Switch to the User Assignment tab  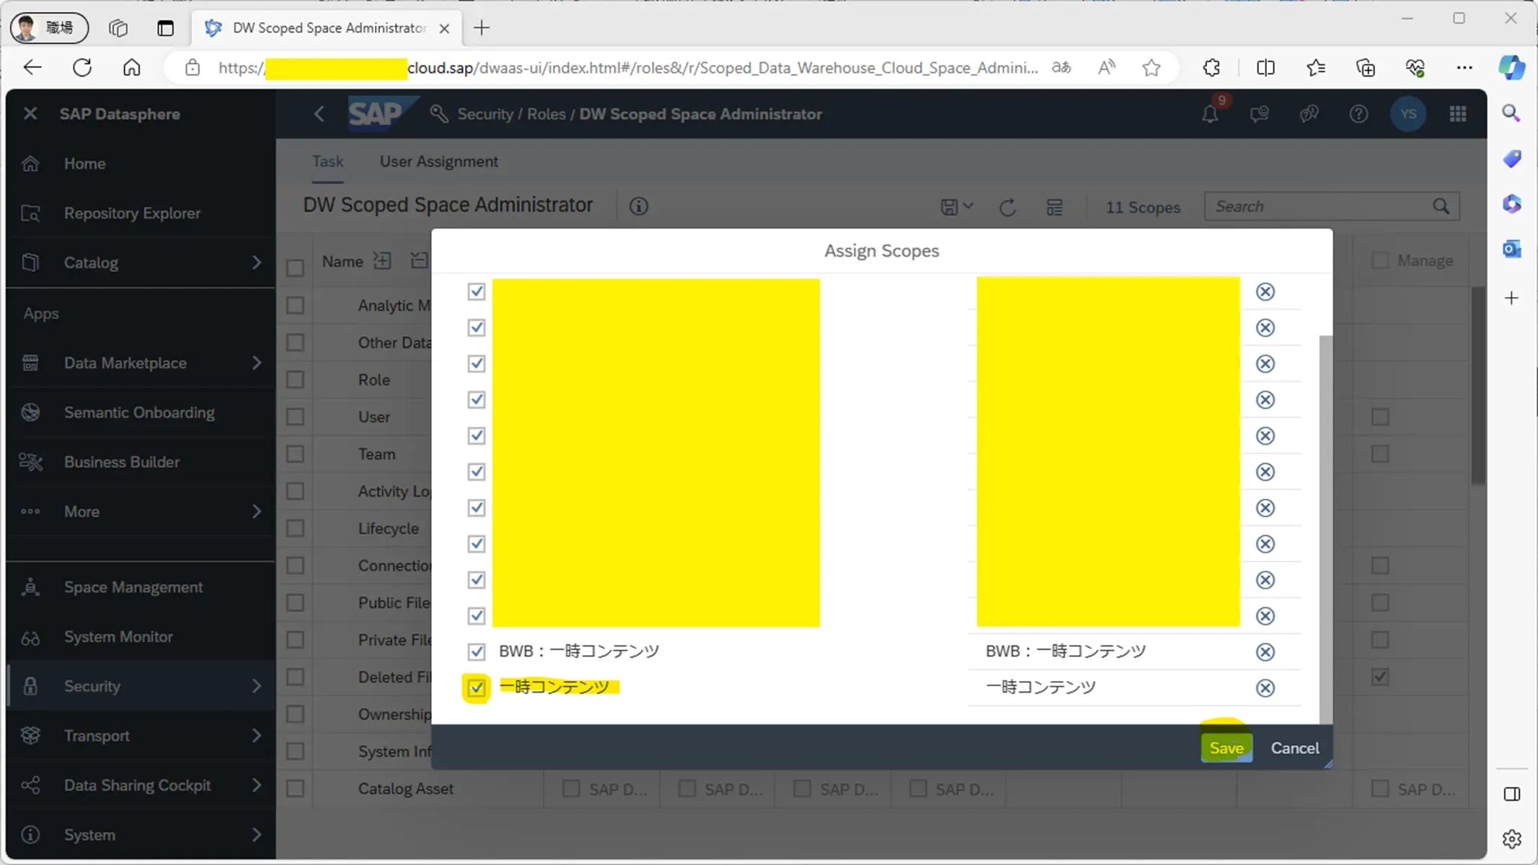[x=438, y=161]
